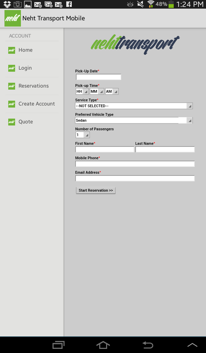Viewport: 206px width, 353px height.
Task: Click Start Reservation button
Action: [x=96, y=190]
